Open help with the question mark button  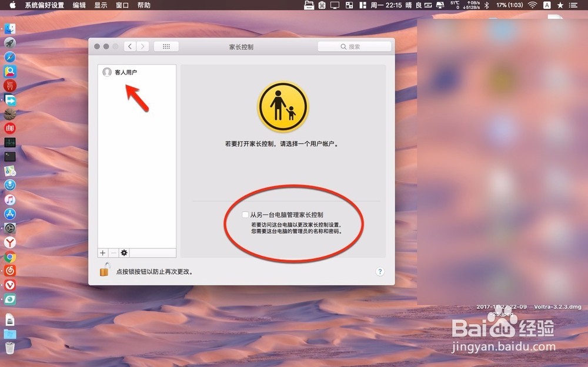click(x=380, y=271)
